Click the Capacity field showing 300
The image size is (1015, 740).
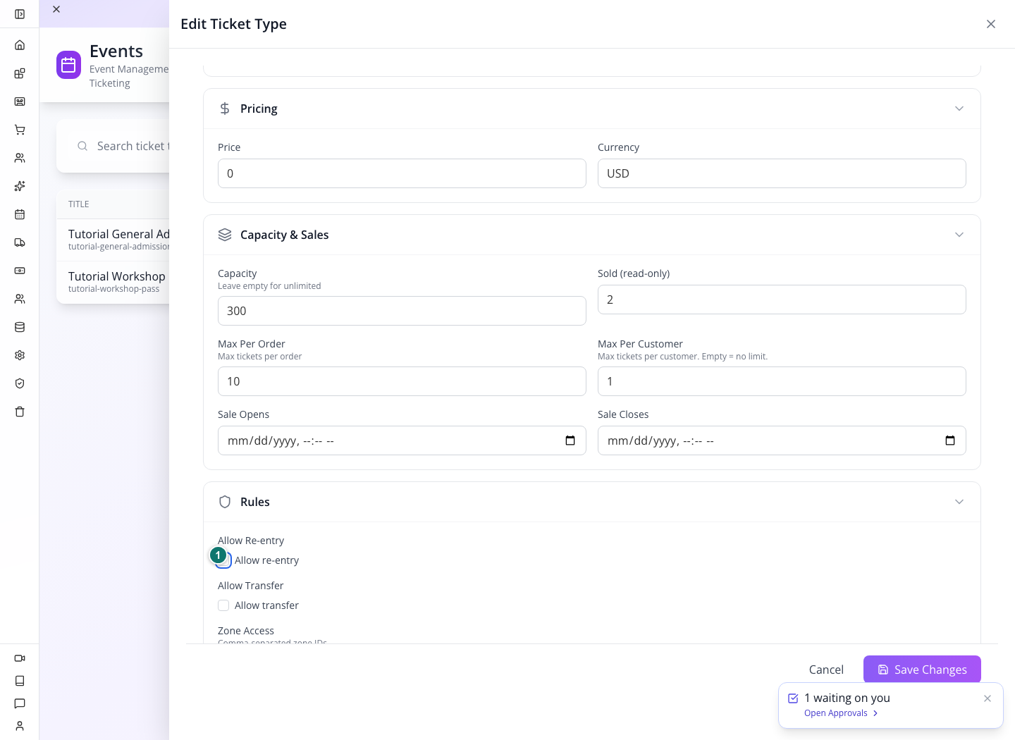coord(402,311)
